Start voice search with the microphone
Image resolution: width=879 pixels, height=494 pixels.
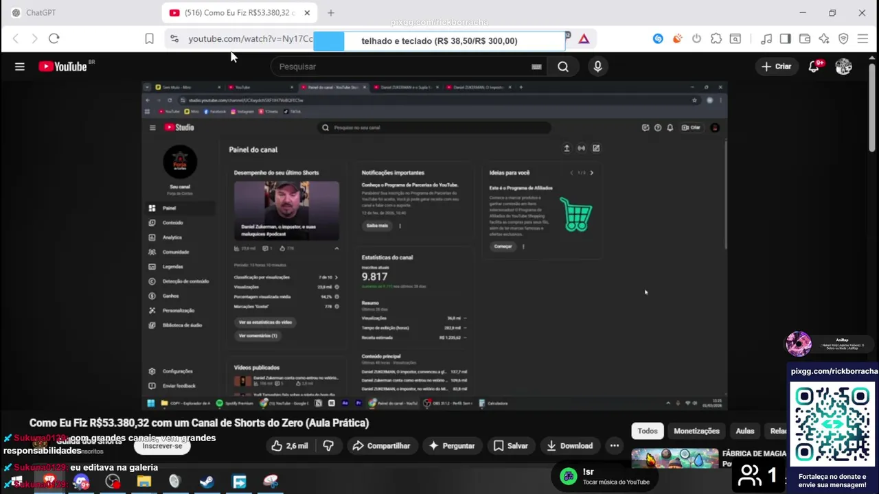[x=597, y=67]
